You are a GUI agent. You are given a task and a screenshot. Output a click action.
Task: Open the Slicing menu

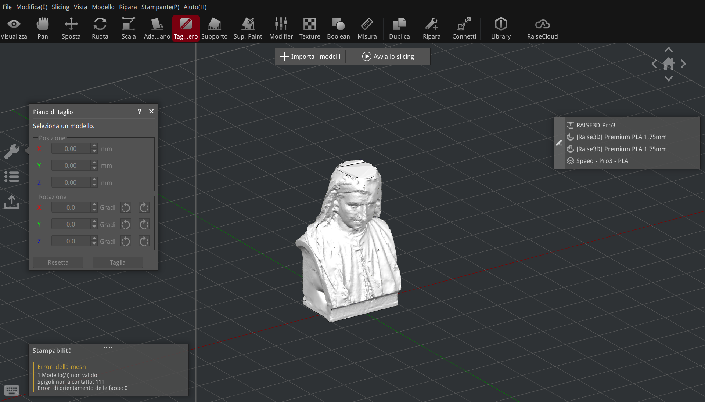60,7
